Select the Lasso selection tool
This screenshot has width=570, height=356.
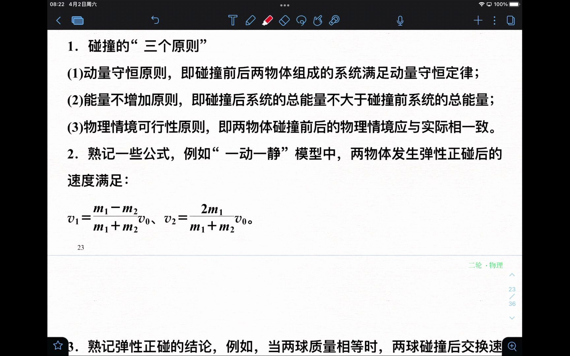(301, 20)
